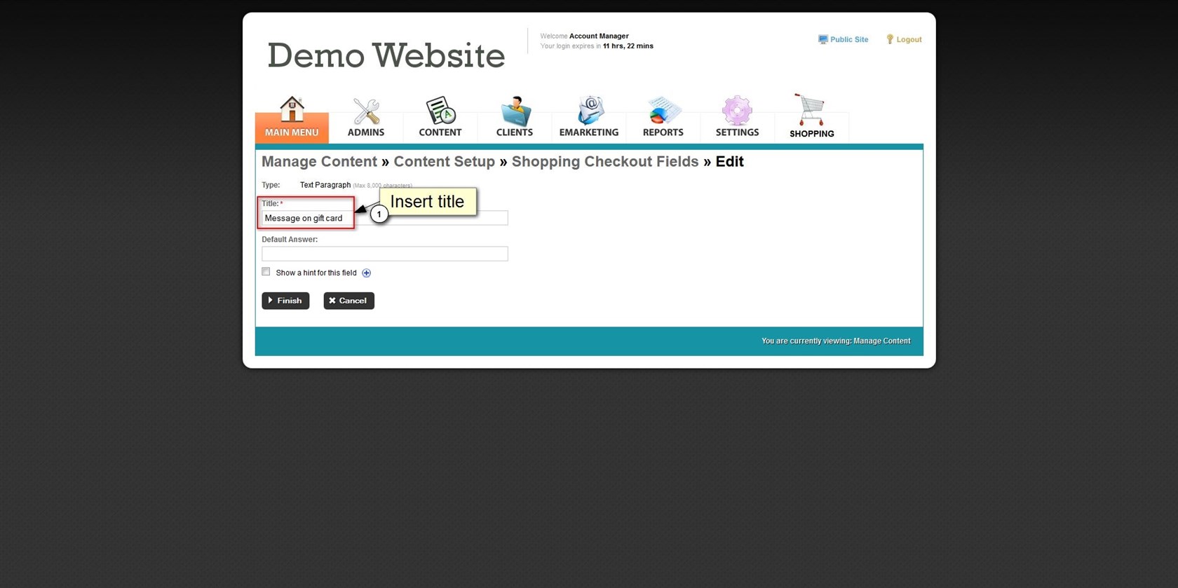Enable 'Show a hint for this field' checkbox

point(266,272)
